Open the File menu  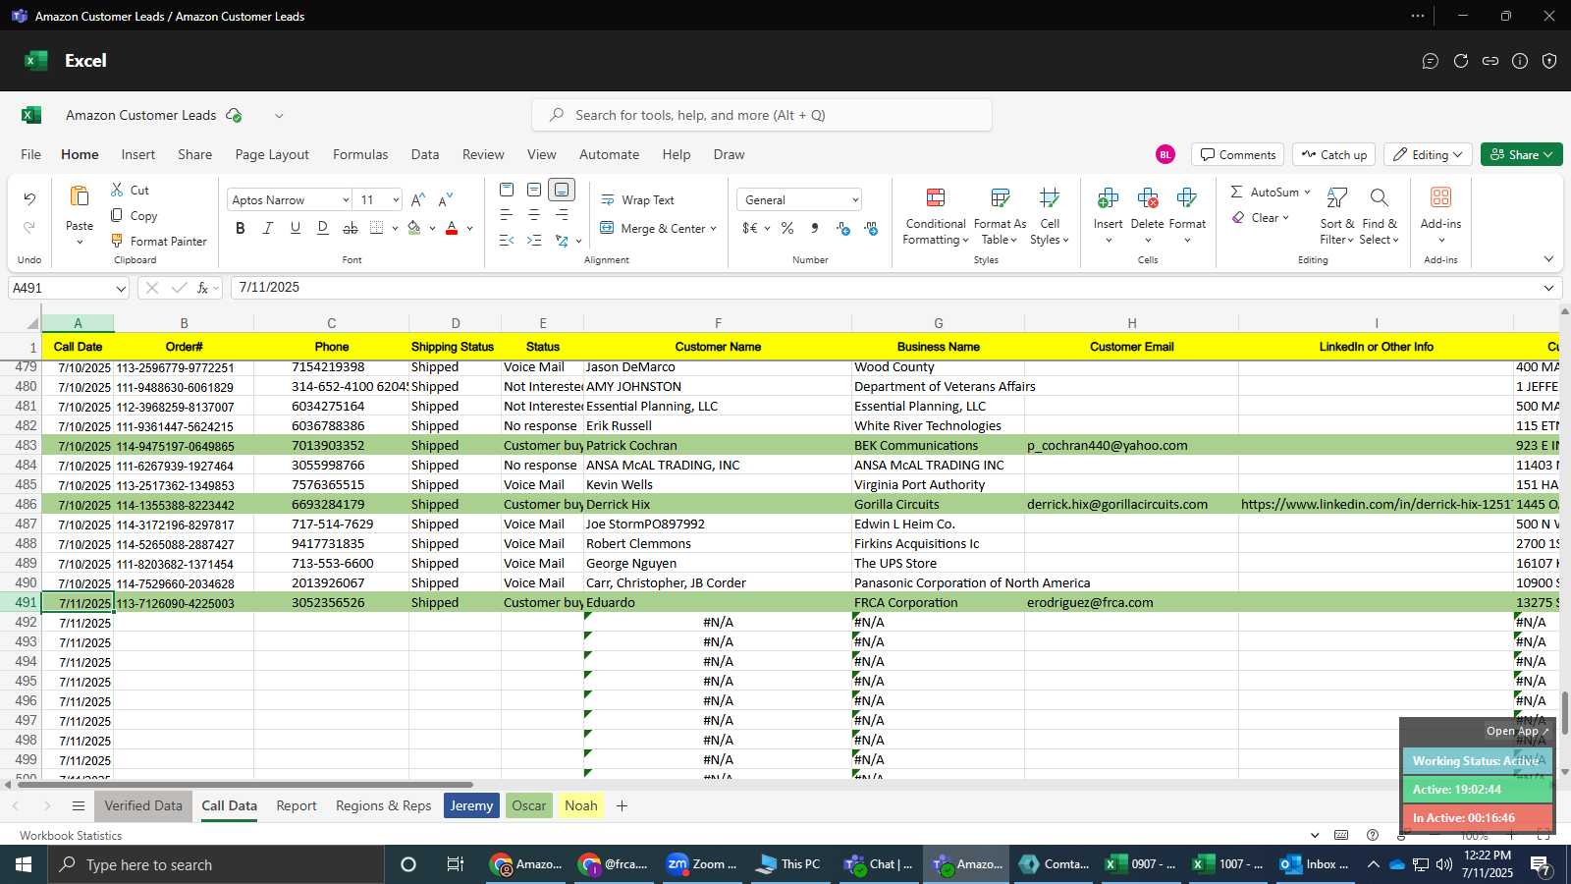(x=31, y=154)
